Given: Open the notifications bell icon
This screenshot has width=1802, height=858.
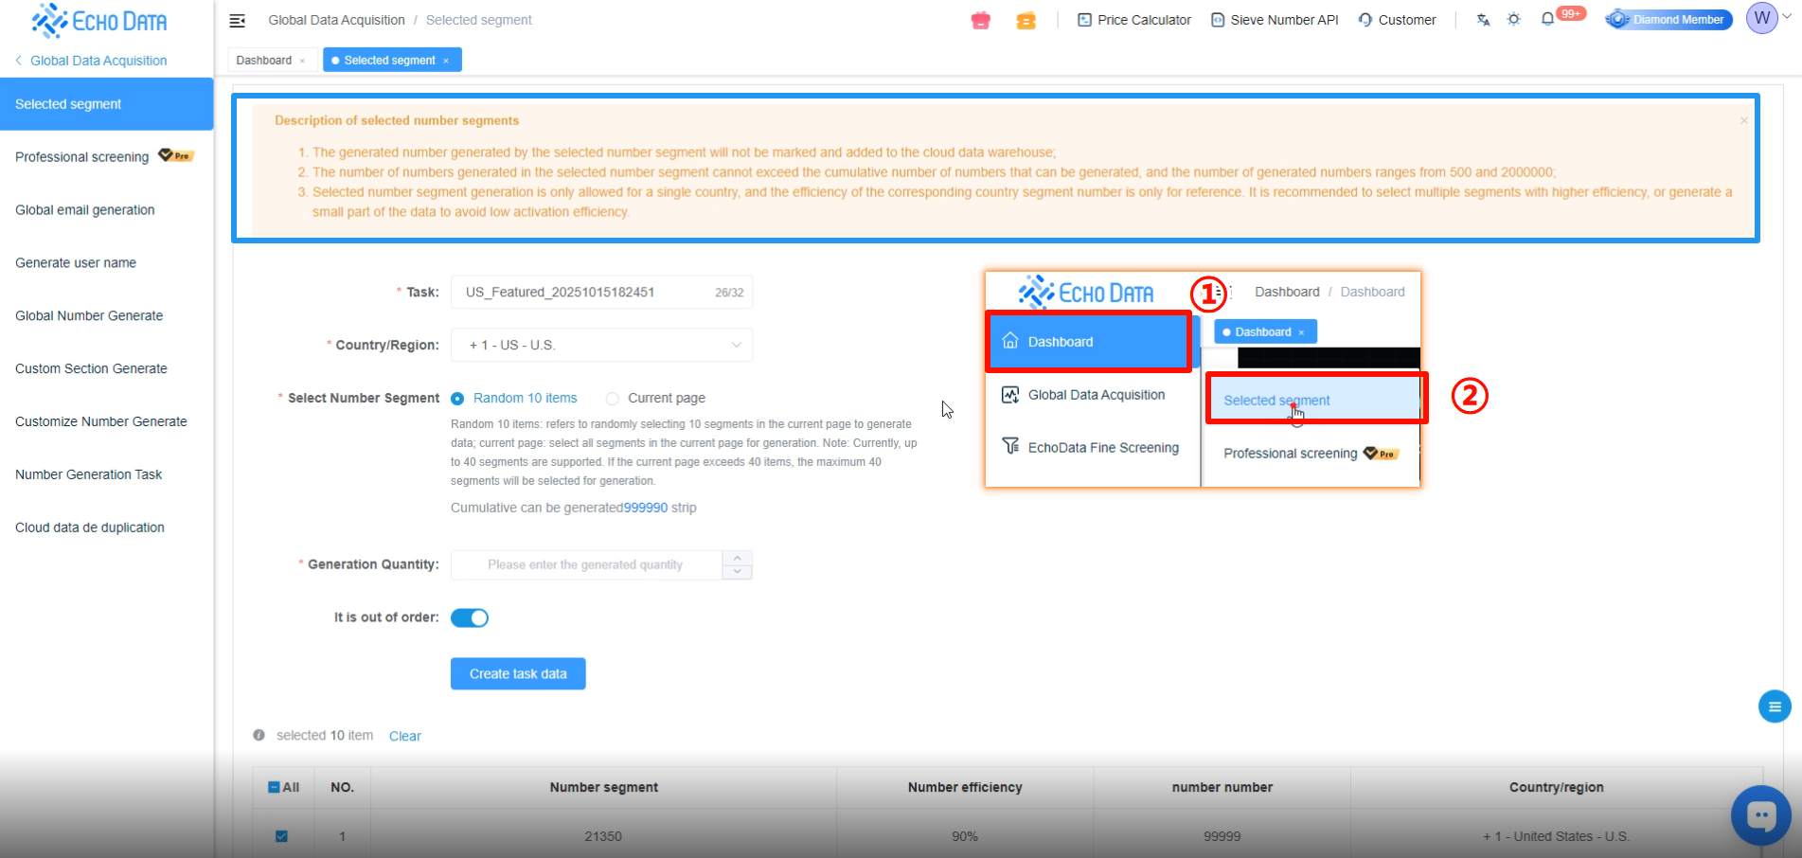Looking at the screenshot, I should point(1547,19).
